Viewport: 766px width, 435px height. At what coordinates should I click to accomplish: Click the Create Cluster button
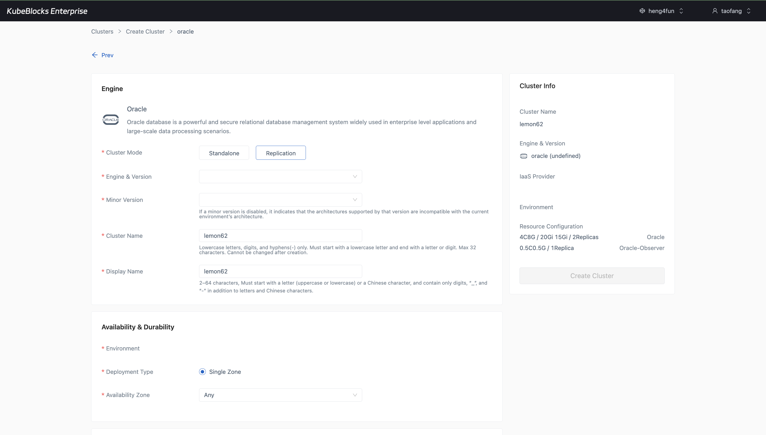click(x=592, y=276)
